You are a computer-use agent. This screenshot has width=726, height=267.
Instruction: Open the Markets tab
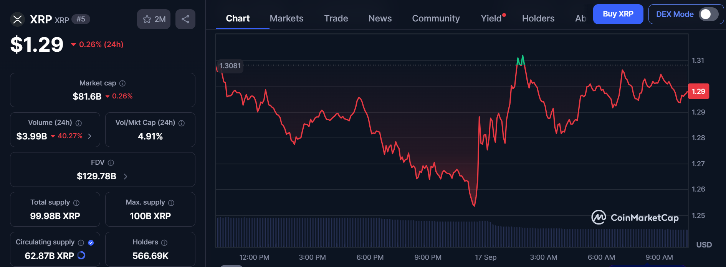click(x=286, y=18)
